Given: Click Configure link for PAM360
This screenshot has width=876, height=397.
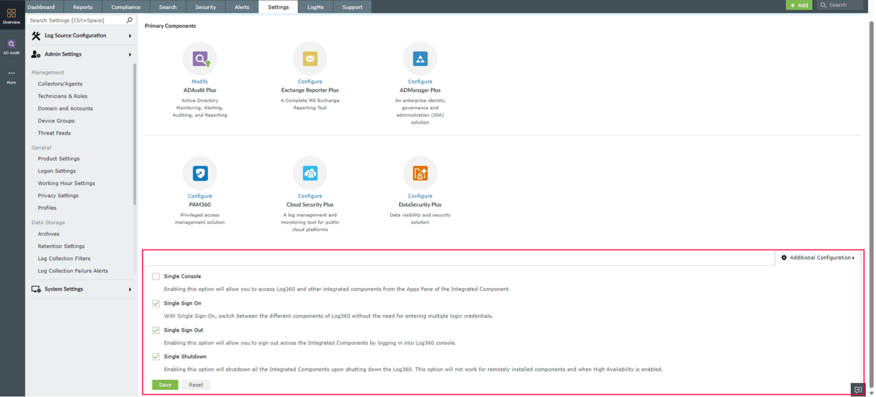Looking at the screenshot, I should (x=200, y=196).
